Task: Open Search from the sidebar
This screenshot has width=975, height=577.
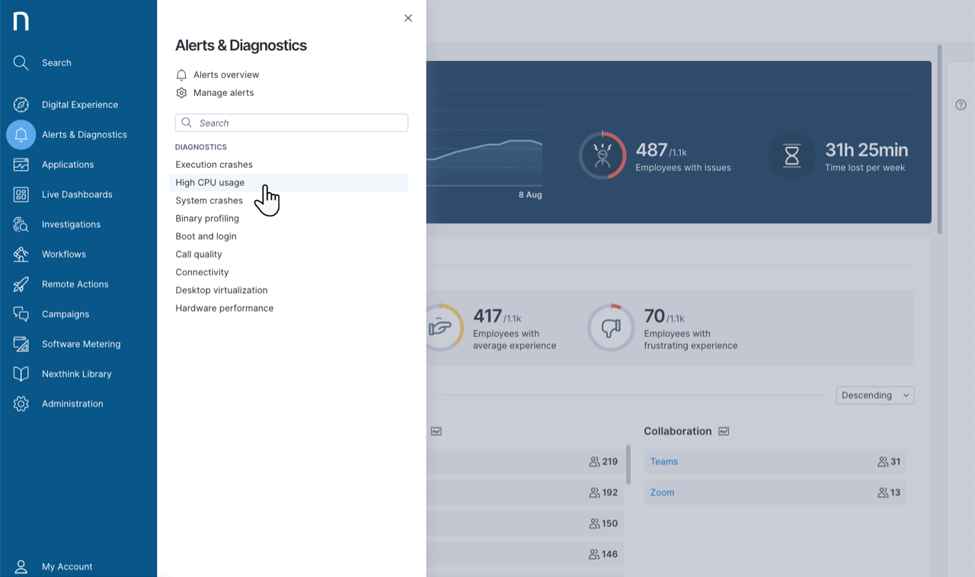Action: [x=56, y=63]
